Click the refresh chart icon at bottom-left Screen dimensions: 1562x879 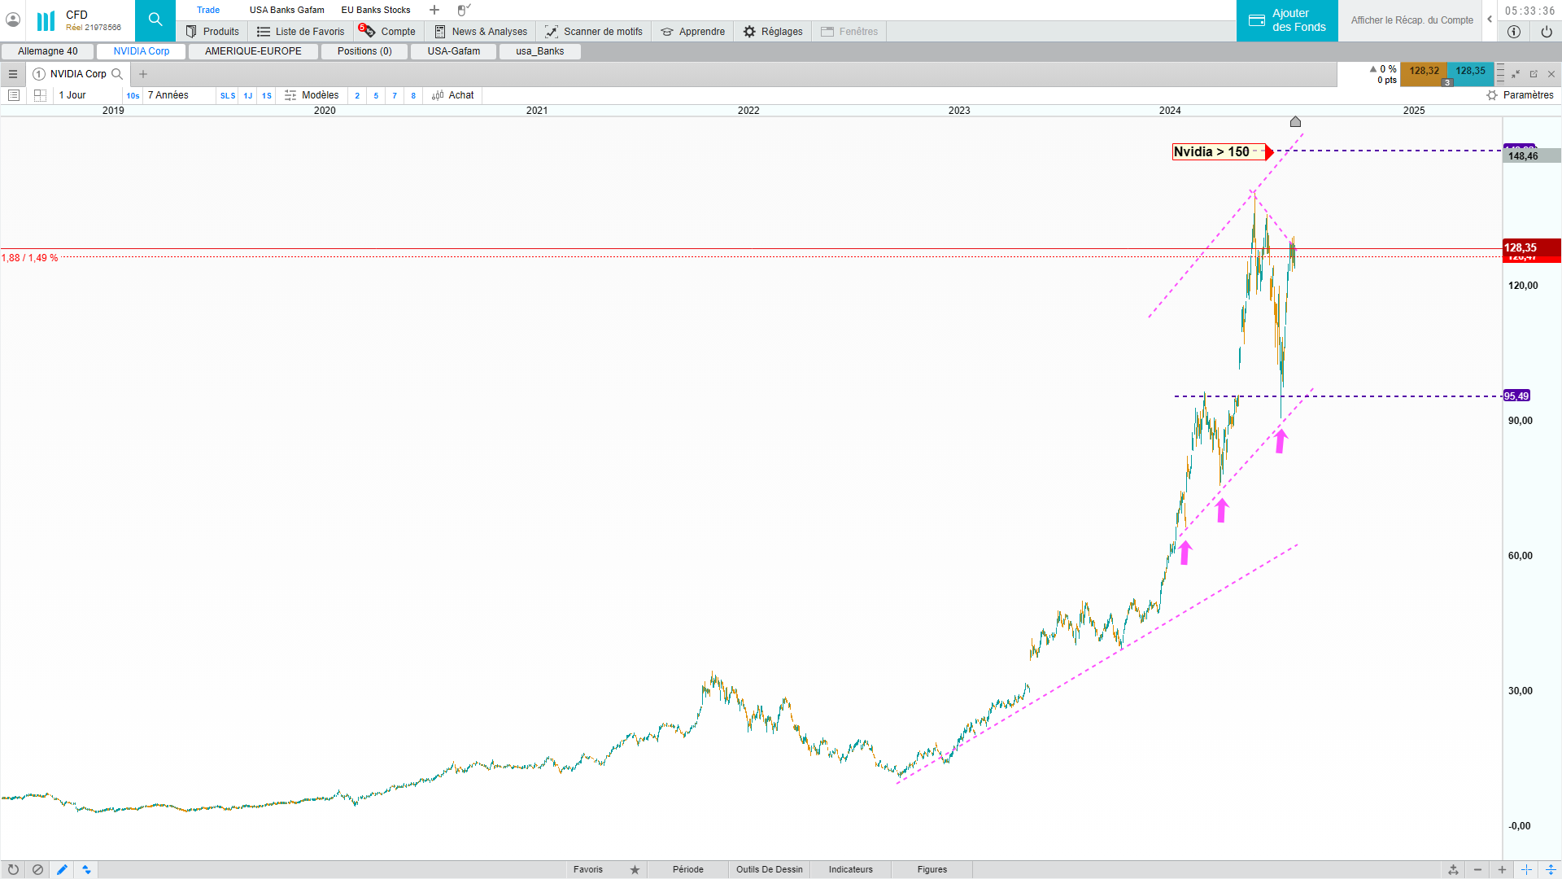13,870
